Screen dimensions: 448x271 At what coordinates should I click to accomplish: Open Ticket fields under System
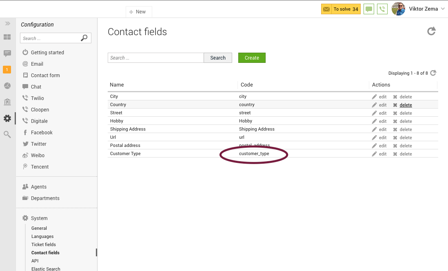[x=44, y=244]
